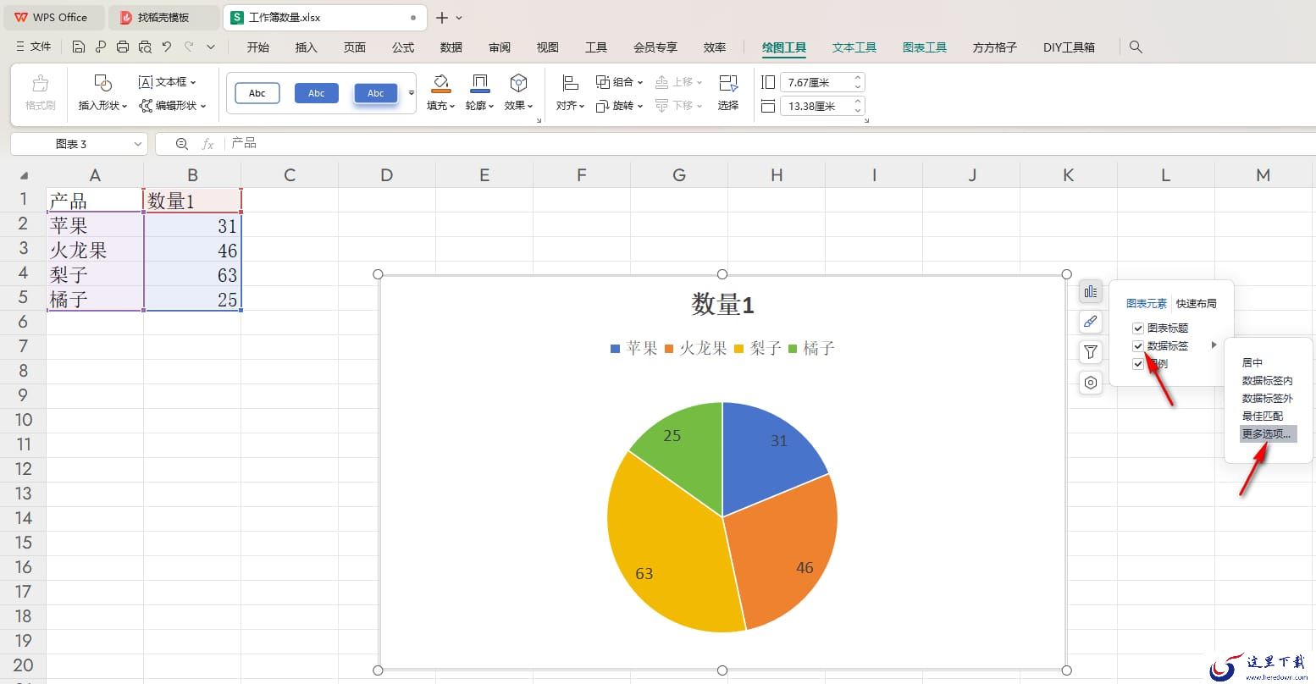Open the File (文件) menu
Image resolution: width=1316 pixels, height=684 pixels.
pyautogui.click(x=34, y=47)
